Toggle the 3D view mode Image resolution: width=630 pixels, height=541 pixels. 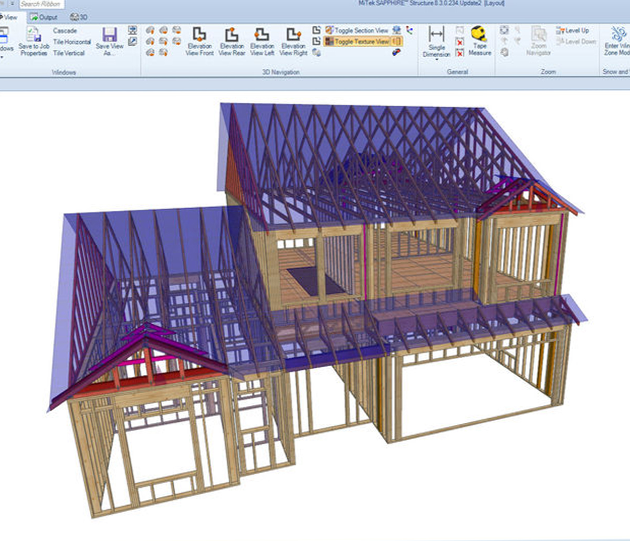[77, 16]
